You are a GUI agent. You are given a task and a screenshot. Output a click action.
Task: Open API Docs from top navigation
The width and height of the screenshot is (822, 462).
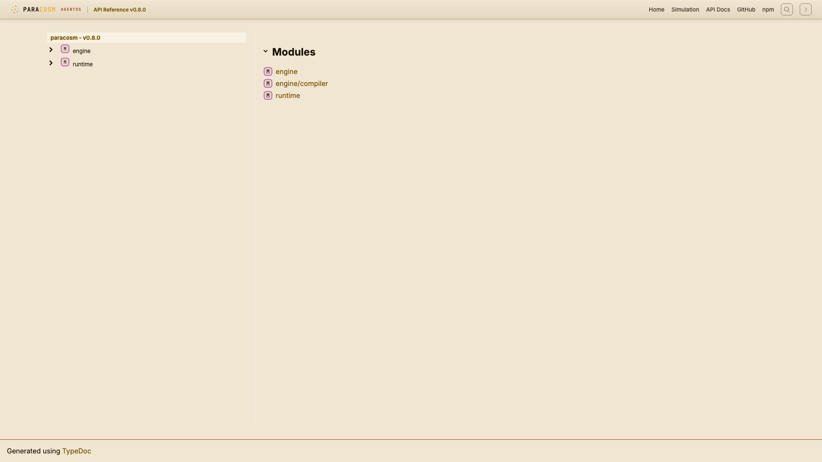pyautogui.click(x=718, y=9)
